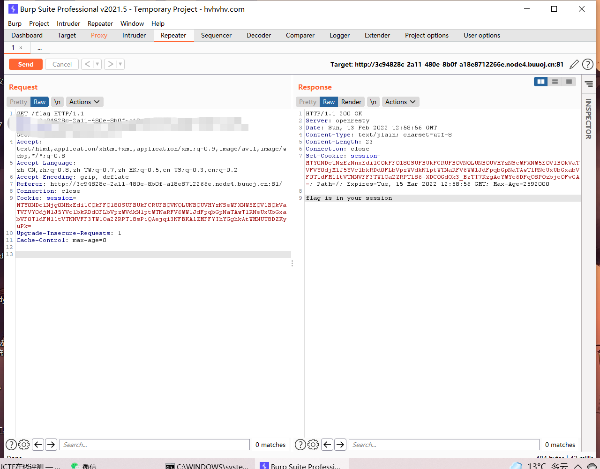Click the pencil icon to edit the target

[574, 64]
